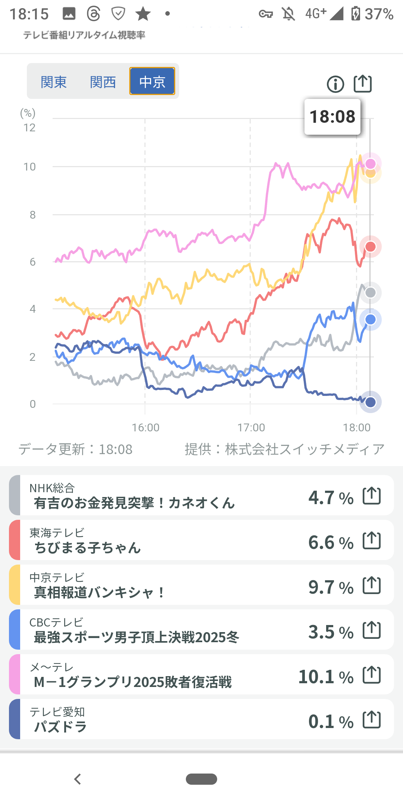Image resolution: width=403 pixels, height=806 pixels.
Task: Share the CBCテレビ 3.5% rating
Action: pyautogui.click(x=372, y=630)
